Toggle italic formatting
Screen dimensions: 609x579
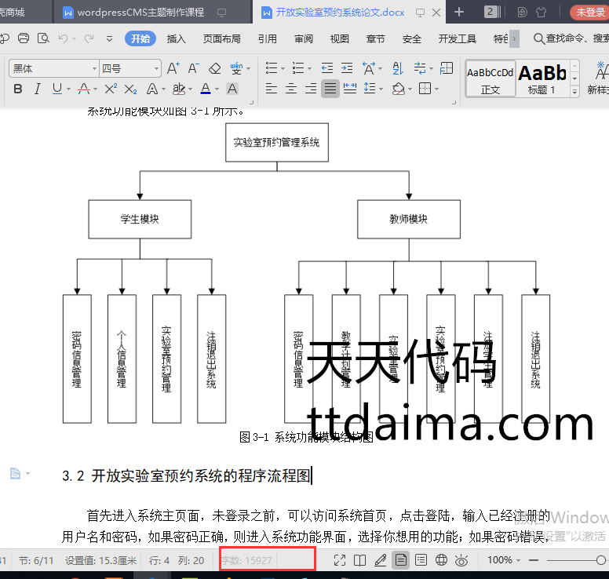37,89
